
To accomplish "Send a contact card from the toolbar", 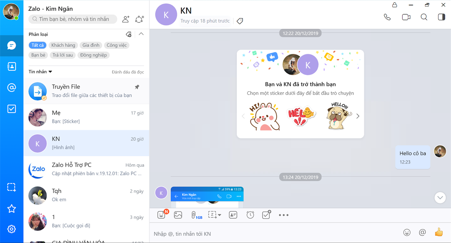I will point(233,215).
